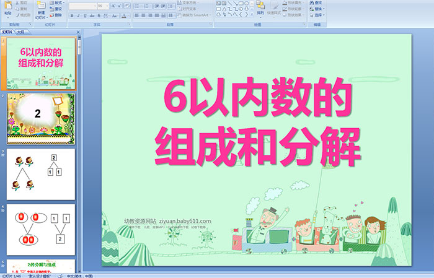This screenshot has height=278, width=434.
Task: Toggle Justify paragraph alignment
Action: point(157,15)
